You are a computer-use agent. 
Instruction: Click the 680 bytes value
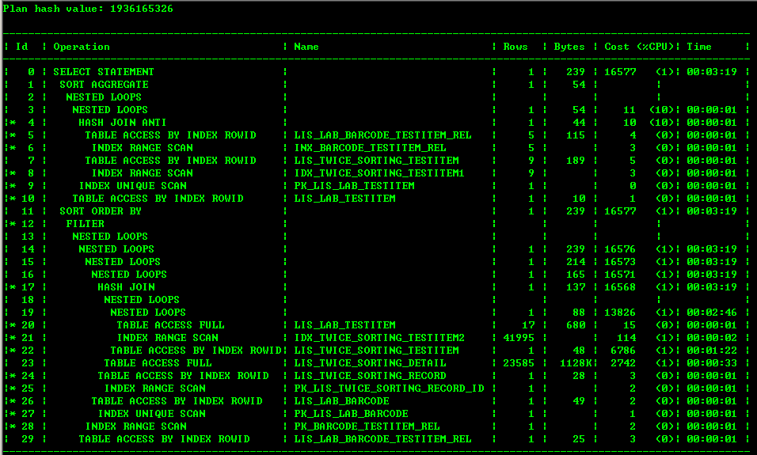tap(576, 325)
